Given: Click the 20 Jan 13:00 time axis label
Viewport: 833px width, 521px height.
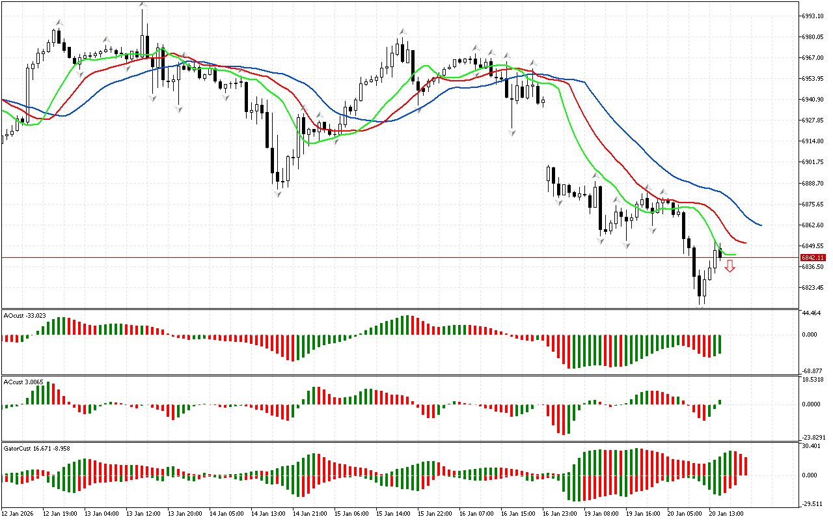Looking at the screenshot, I should point(726,513).
